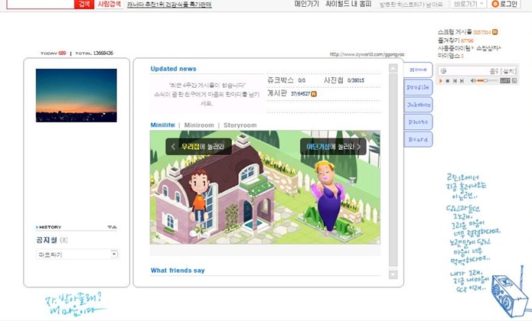Screen dimensions: 532x321
Task: Click the content scrollbar up arrow
Action: (393, 68)
